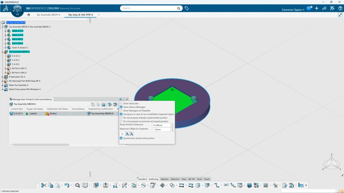Screen dimensions: 344x193
Task: Enable Show Managers as Floatable
Action: [x=121, y=110]
